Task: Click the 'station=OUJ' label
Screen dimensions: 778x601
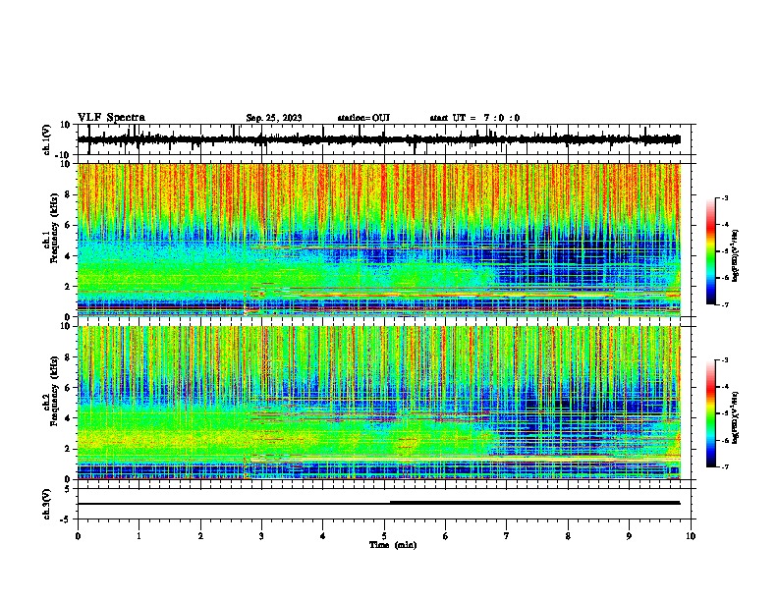Action: tap(363, 118)
